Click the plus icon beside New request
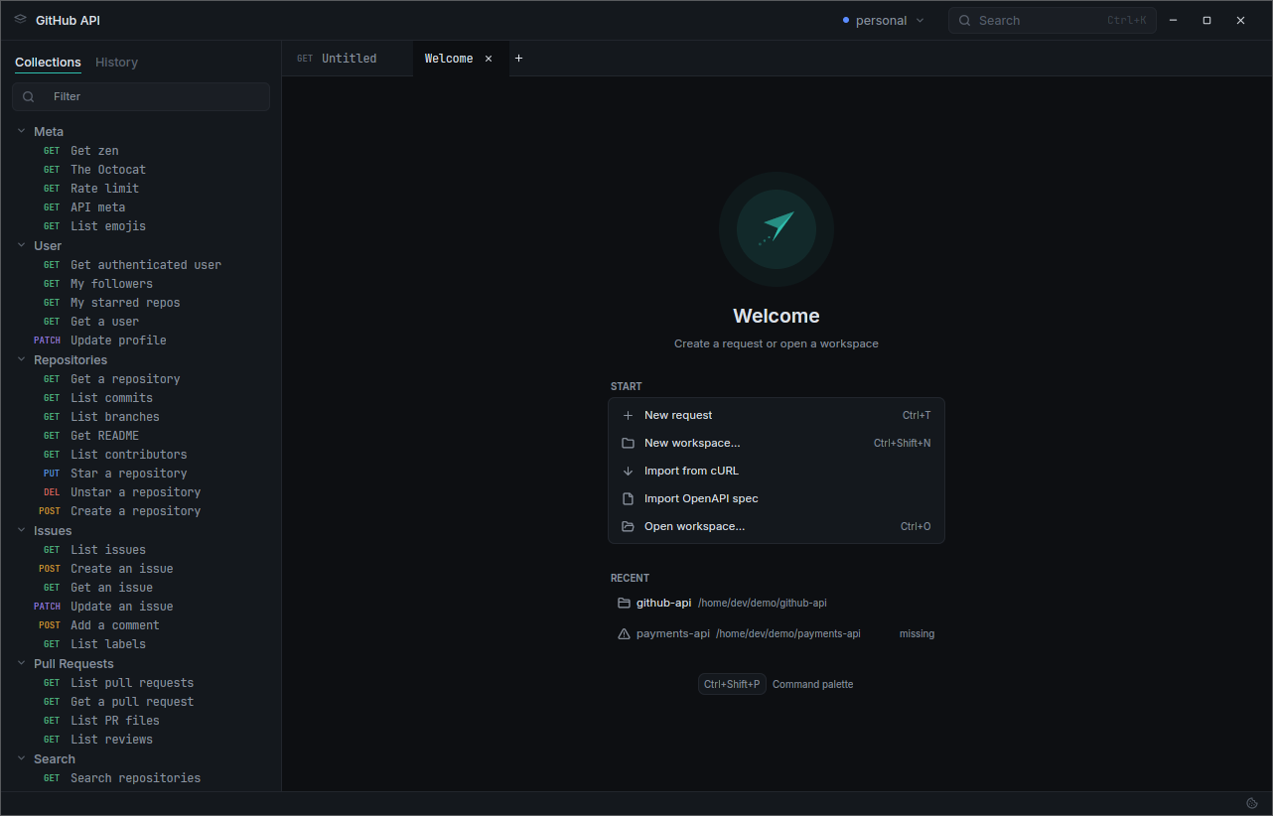This screenshot has width=1273, height=816. pos(628,415)
